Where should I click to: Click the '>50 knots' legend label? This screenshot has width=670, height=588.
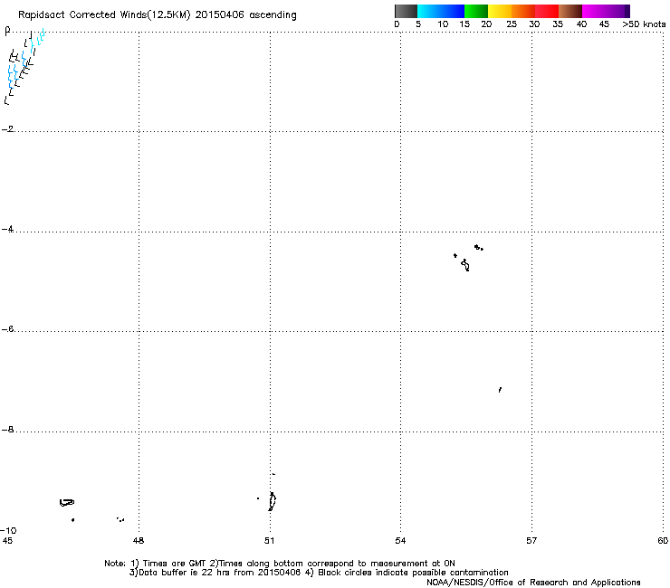[x=644, y=24]
